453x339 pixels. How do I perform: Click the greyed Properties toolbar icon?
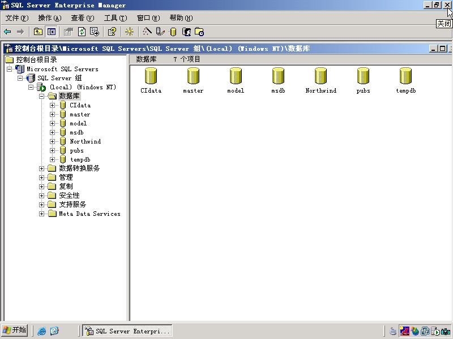(69, 32)
